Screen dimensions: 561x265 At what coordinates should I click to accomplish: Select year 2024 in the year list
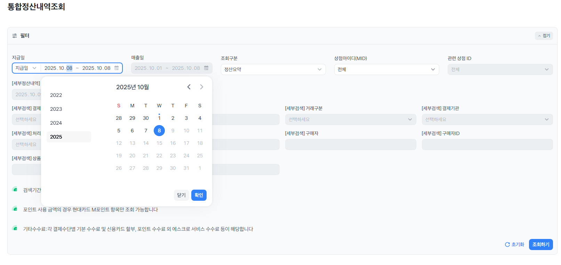coord(69,123)
